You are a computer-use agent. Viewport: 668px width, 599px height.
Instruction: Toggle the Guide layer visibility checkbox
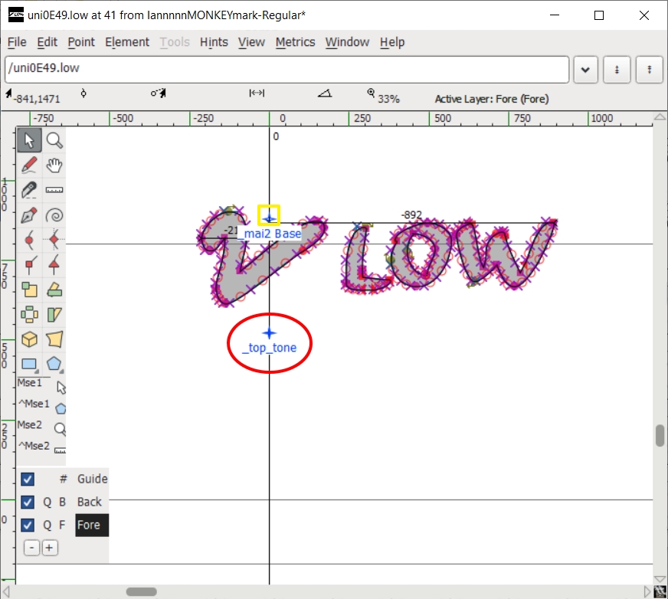point(28,479)
